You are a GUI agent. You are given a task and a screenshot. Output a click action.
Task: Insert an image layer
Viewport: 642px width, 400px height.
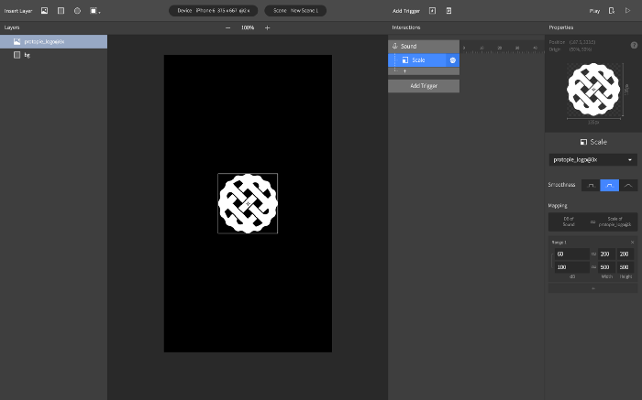44,11
